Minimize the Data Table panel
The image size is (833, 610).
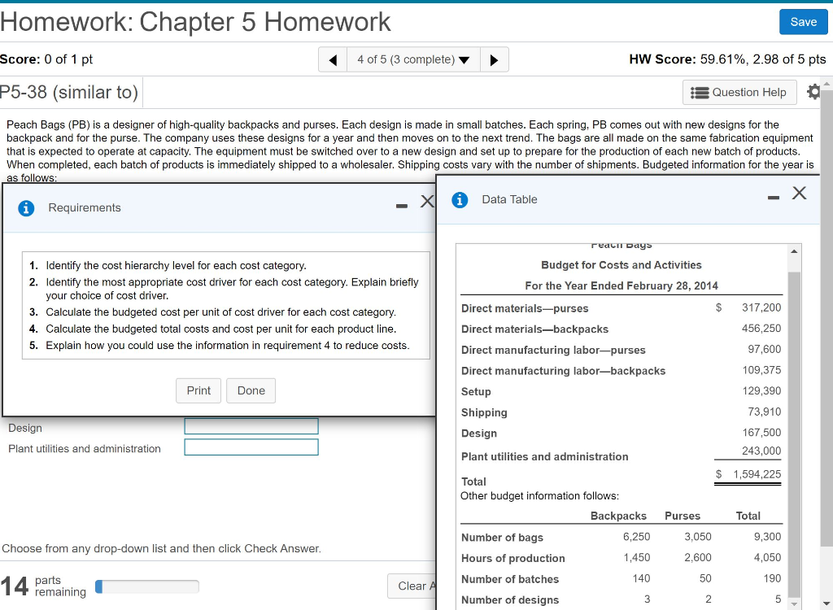772,198
